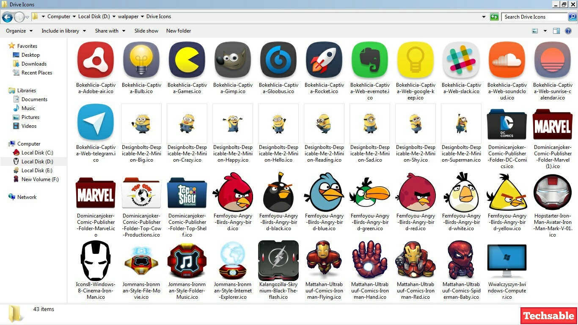Select the Minion-Reading icon file
This screenshot has height=325, width=578.
point(324,124)
